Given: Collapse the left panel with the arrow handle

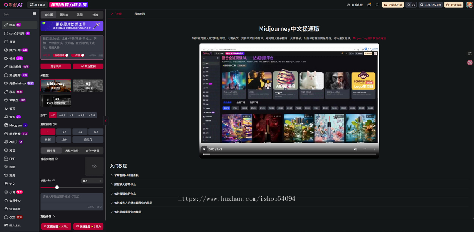Looking at the screenshot, I should click(106, 121).
